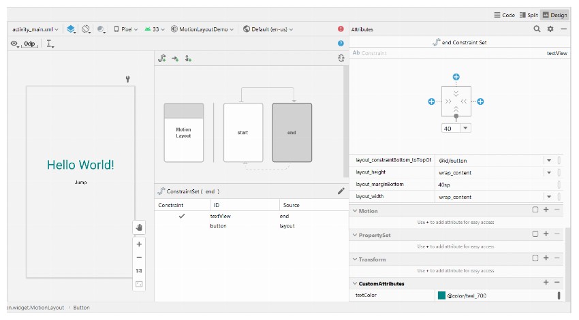Viewport: 579px width, 320px height.
Task: Add attribute to PropertySet section
Action: (546, 234)
